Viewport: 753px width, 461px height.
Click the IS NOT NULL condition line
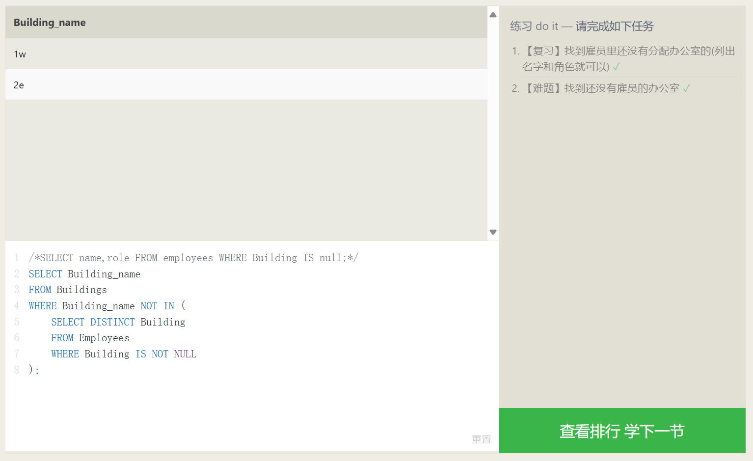tap(124, 354)
